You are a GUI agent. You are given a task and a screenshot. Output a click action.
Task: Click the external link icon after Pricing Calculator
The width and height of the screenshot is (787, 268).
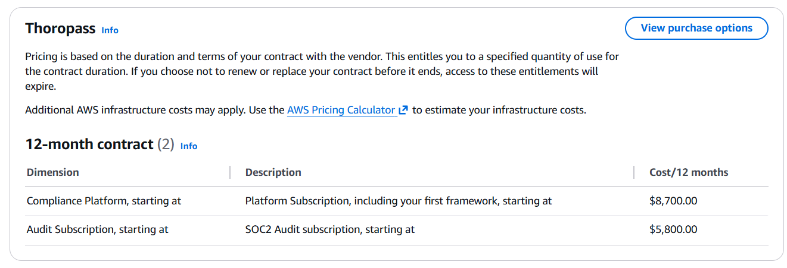[x=403, y=110]
